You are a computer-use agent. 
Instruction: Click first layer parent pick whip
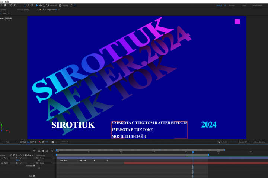pos(37,158)
